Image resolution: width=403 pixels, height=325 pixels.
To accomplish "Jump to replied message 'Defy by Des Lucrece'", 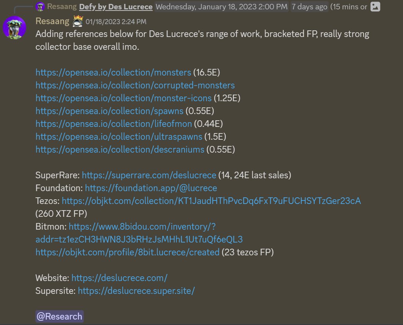I will coord(116,7).
